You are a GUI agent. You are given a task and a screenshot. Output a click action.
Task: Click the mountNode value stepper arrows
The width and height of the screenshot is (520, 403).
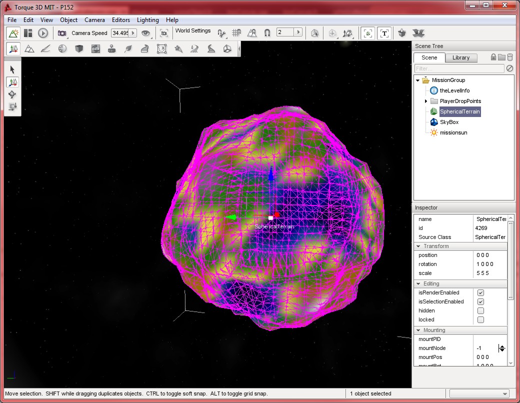point(502,348)
